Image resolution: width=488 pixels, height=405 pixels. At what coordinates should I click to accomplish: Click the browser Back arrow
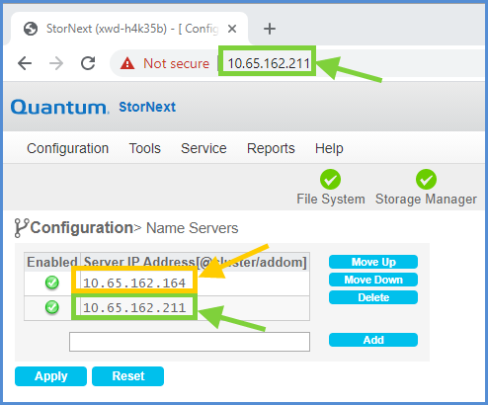pyautogui.click(x=25, y=63)
